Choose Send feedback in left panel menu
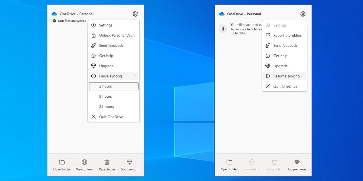 coord(114,46)
